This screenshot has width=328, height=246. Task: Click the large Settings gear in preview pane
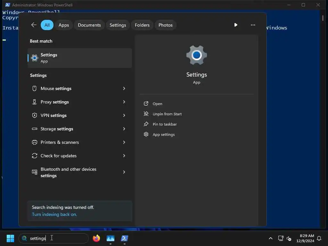197,55
